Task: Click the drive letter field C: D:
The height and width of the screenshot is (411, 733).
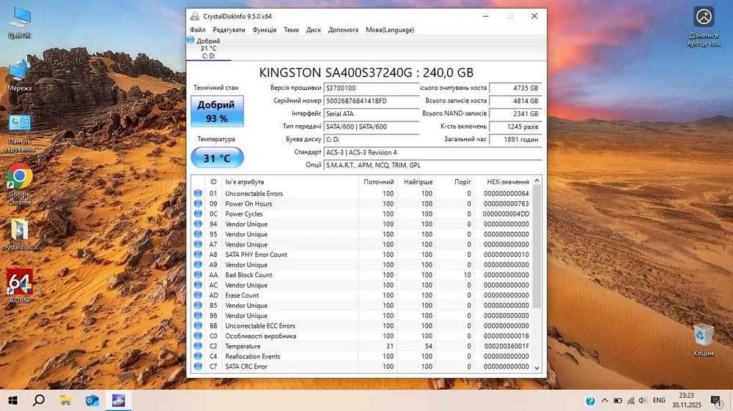Action: point(371,140)
